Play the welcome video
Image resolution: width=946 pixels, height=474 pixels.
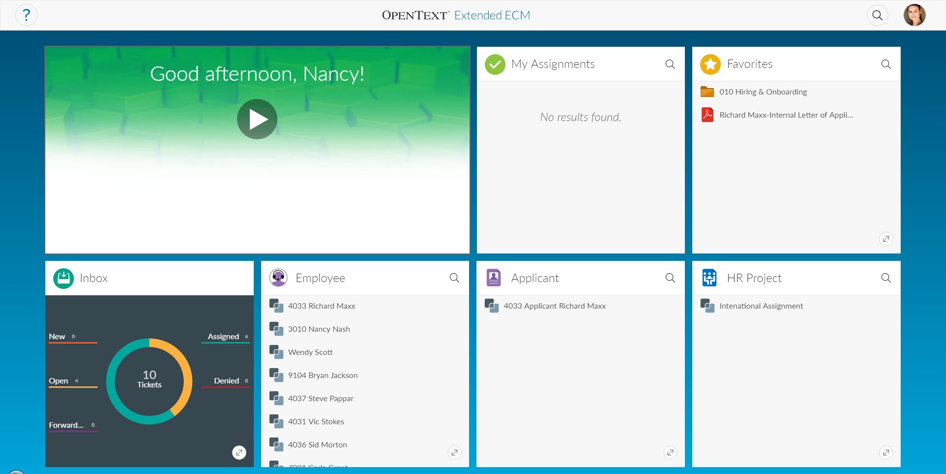pos(257,119)
